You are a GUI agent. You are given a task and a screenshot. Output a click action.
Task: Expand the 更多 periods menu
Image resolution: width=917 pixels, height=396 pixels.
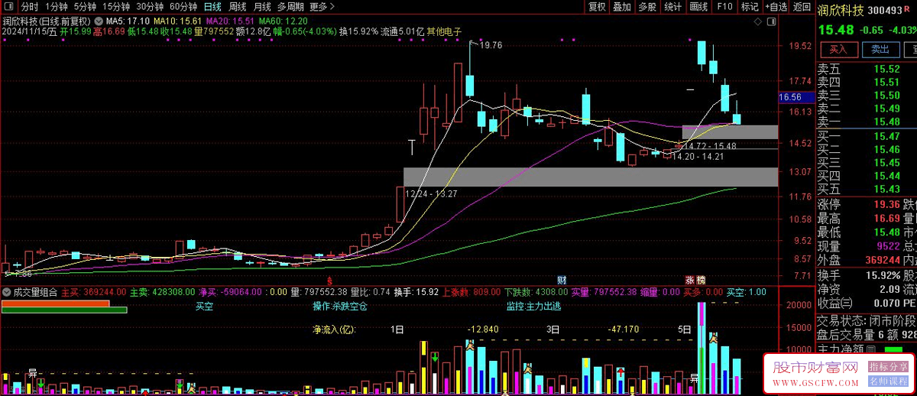[322, 7]
